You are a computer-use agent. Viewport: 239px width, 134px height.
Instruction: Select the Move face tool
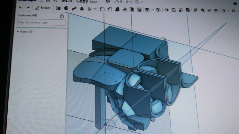pyautogui.click(x=209, y=11)
